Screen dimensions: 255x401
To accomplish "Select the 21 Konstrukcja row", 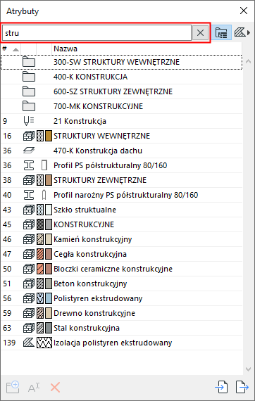I will tap(122, 121).
